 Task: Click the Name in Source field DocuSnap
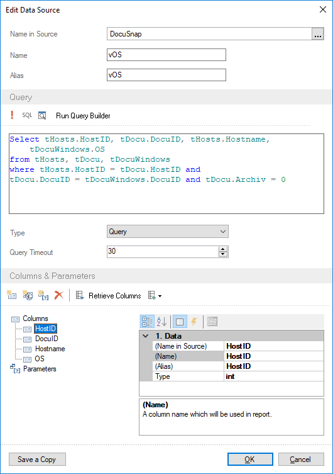(x=209, y=34)
